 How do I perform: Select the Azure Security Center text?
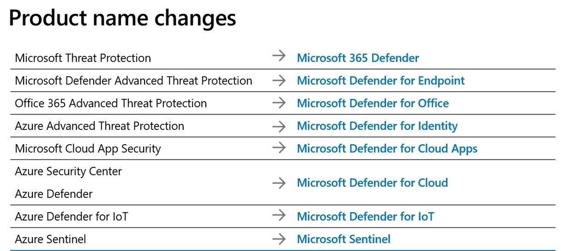tap(68, 172)
